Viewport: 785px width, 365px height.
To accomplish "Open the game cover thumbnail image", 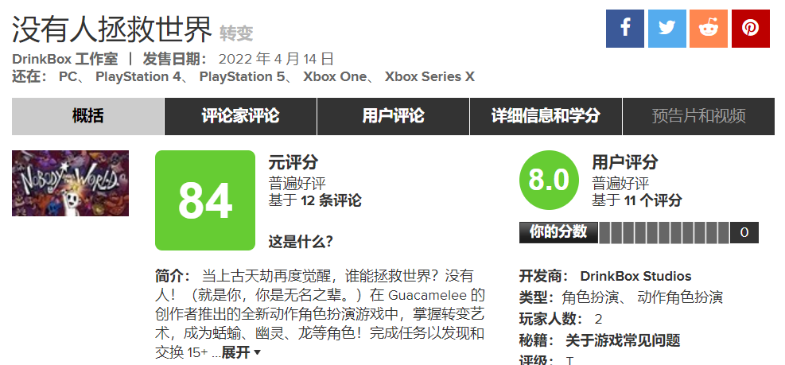I will (70, 183).
